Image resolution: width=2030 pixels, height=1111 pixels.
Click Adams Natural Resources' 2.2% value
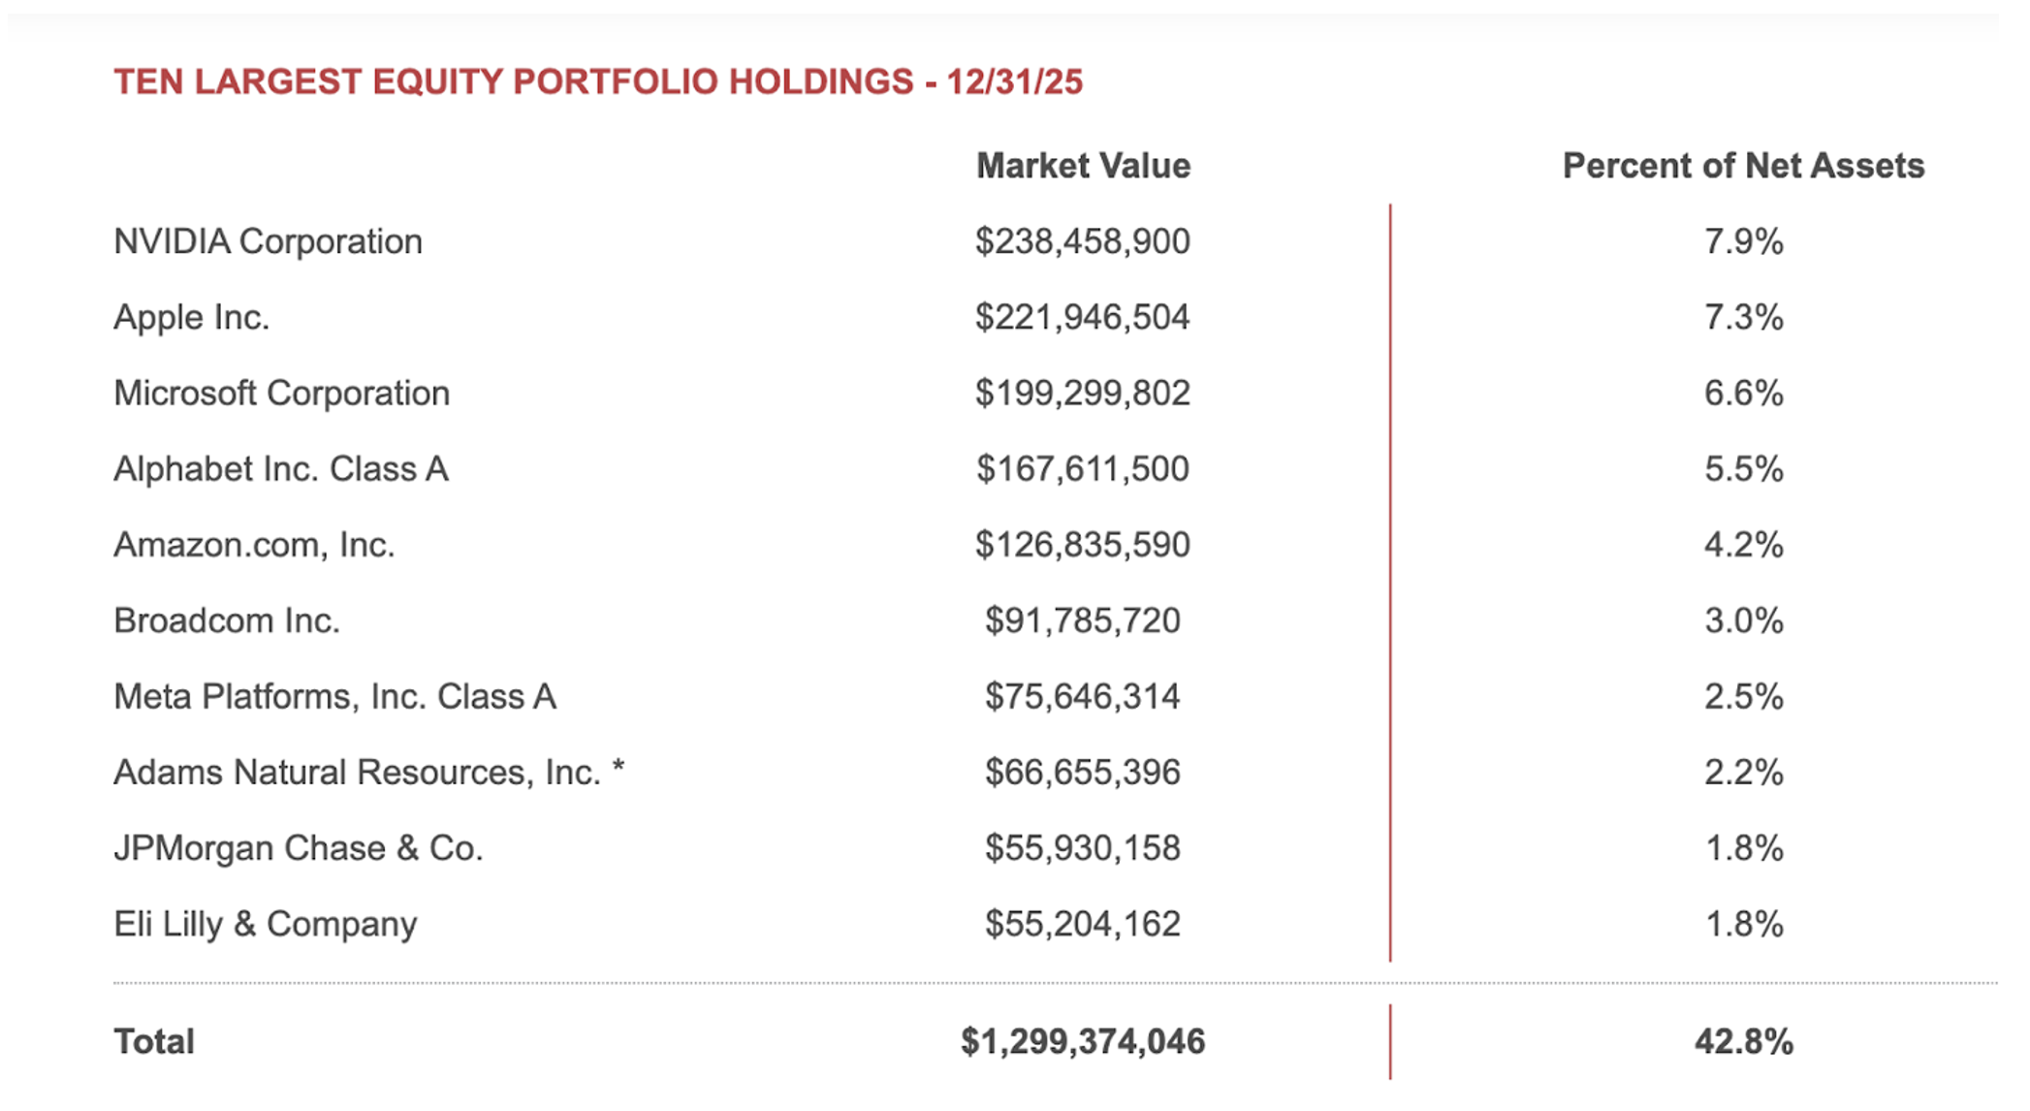1743,773
